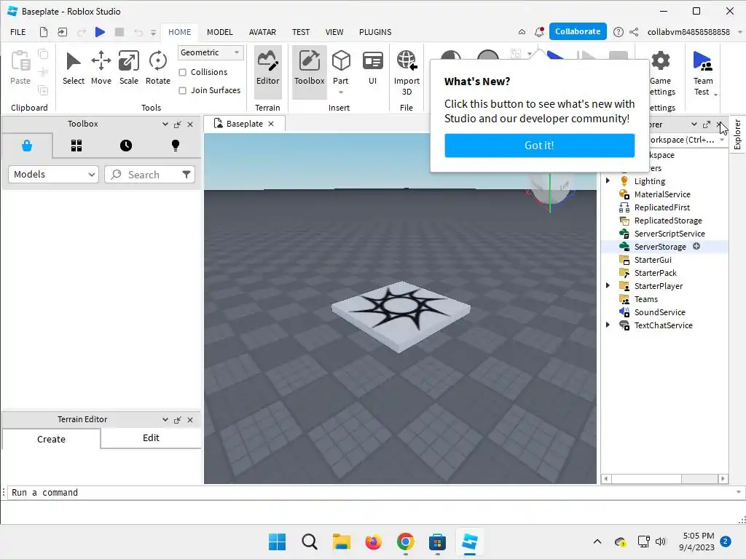Screen dimensions: 746x559
Task: Switch to the VIEW ribbon tab
Action: click(334, 32)
